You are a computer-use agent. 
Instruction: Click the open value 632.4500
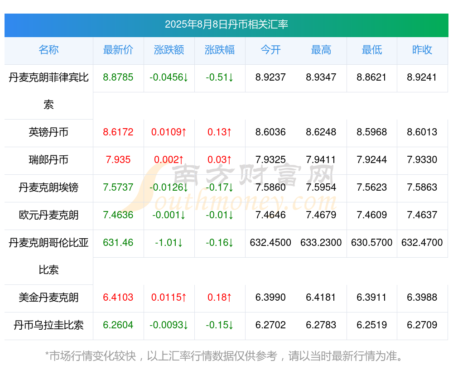(x=270, y=243)
